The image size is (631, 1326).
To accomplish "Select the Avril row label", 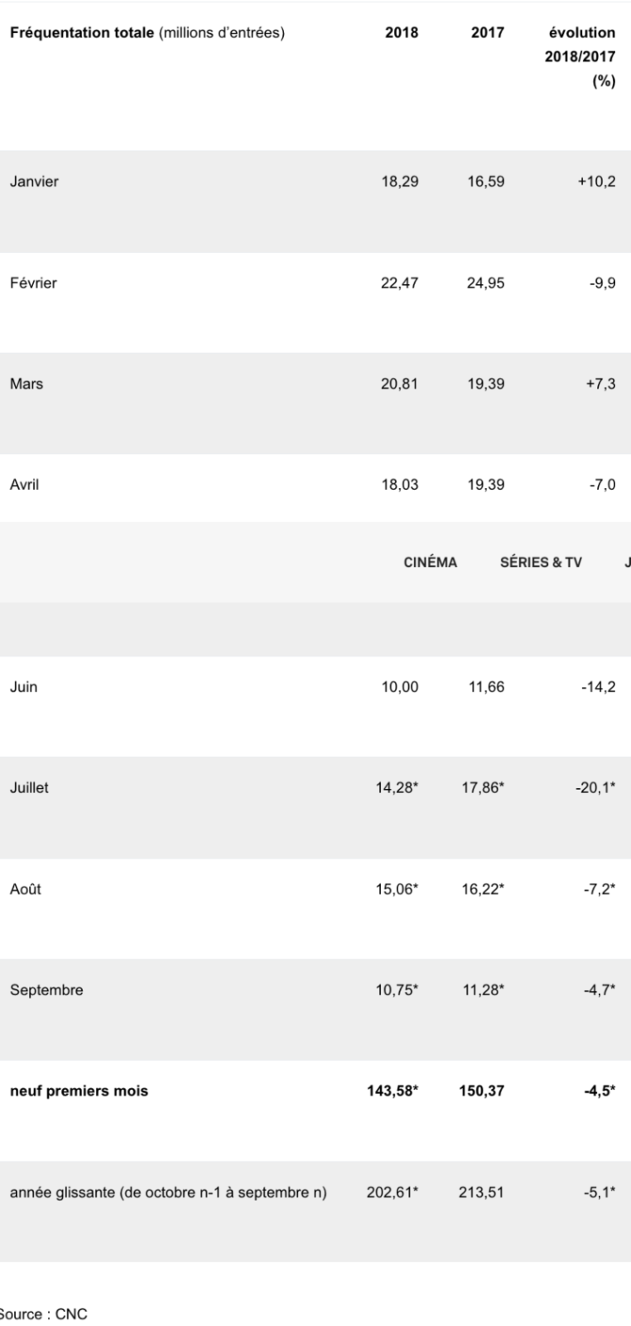I will tap(24, 485).
